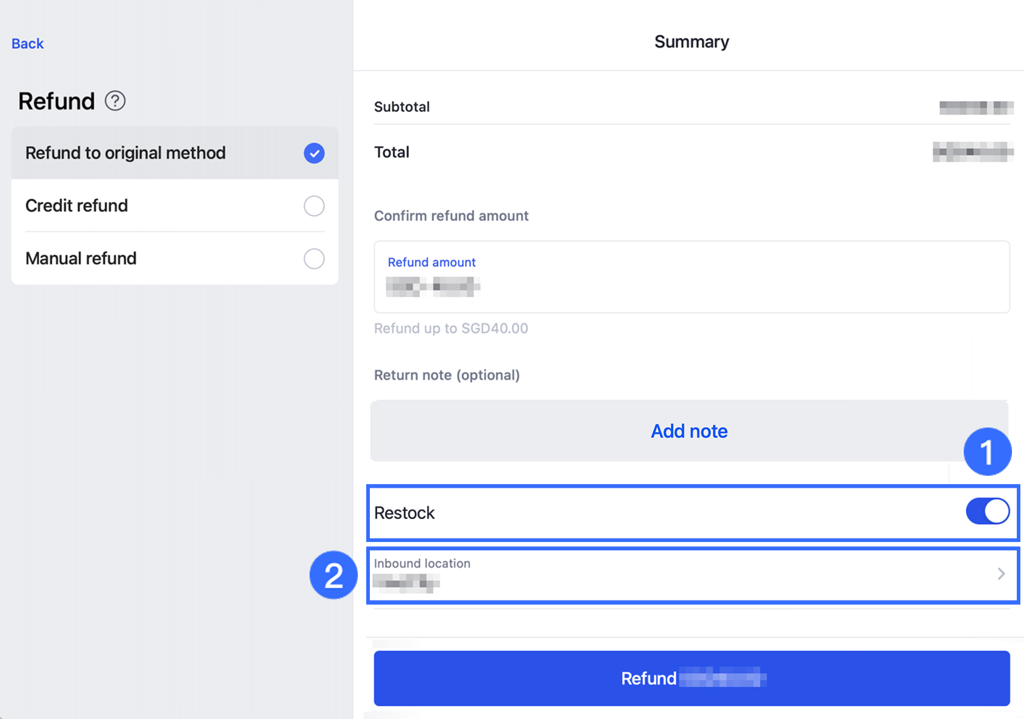This screenshot has width=1024, height=719.
Task: Select the Manual refund radio button
Action: 314,259
